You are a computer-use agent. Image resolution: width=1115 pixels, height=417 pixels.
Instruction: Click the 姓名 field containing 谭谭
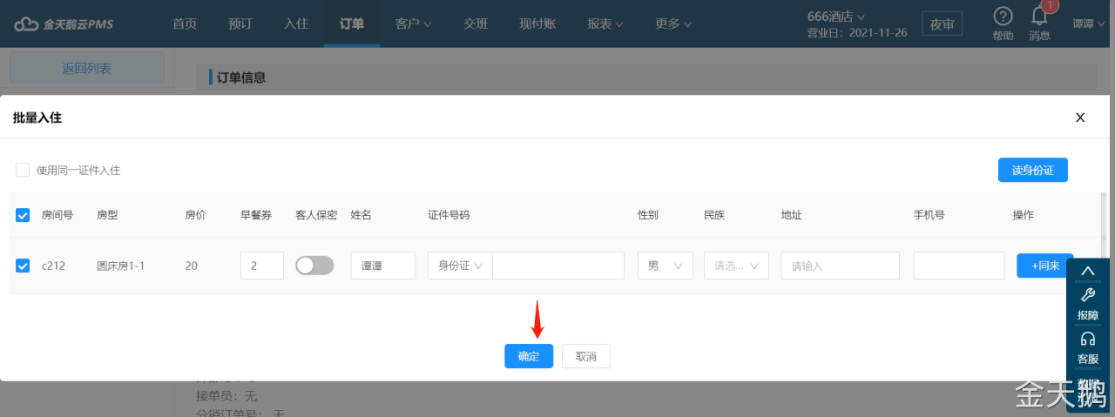coord(383,266)
